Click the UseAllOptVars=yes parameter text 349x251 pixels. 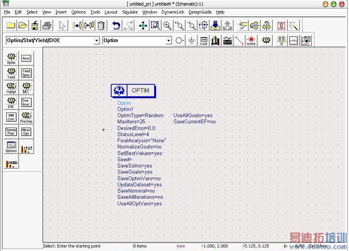139,204
